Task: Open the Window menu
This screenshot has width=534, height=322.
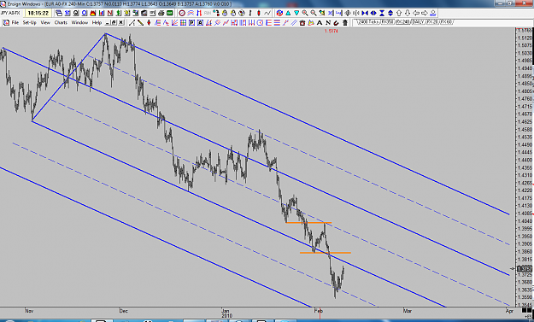Action: click(79, 22)
